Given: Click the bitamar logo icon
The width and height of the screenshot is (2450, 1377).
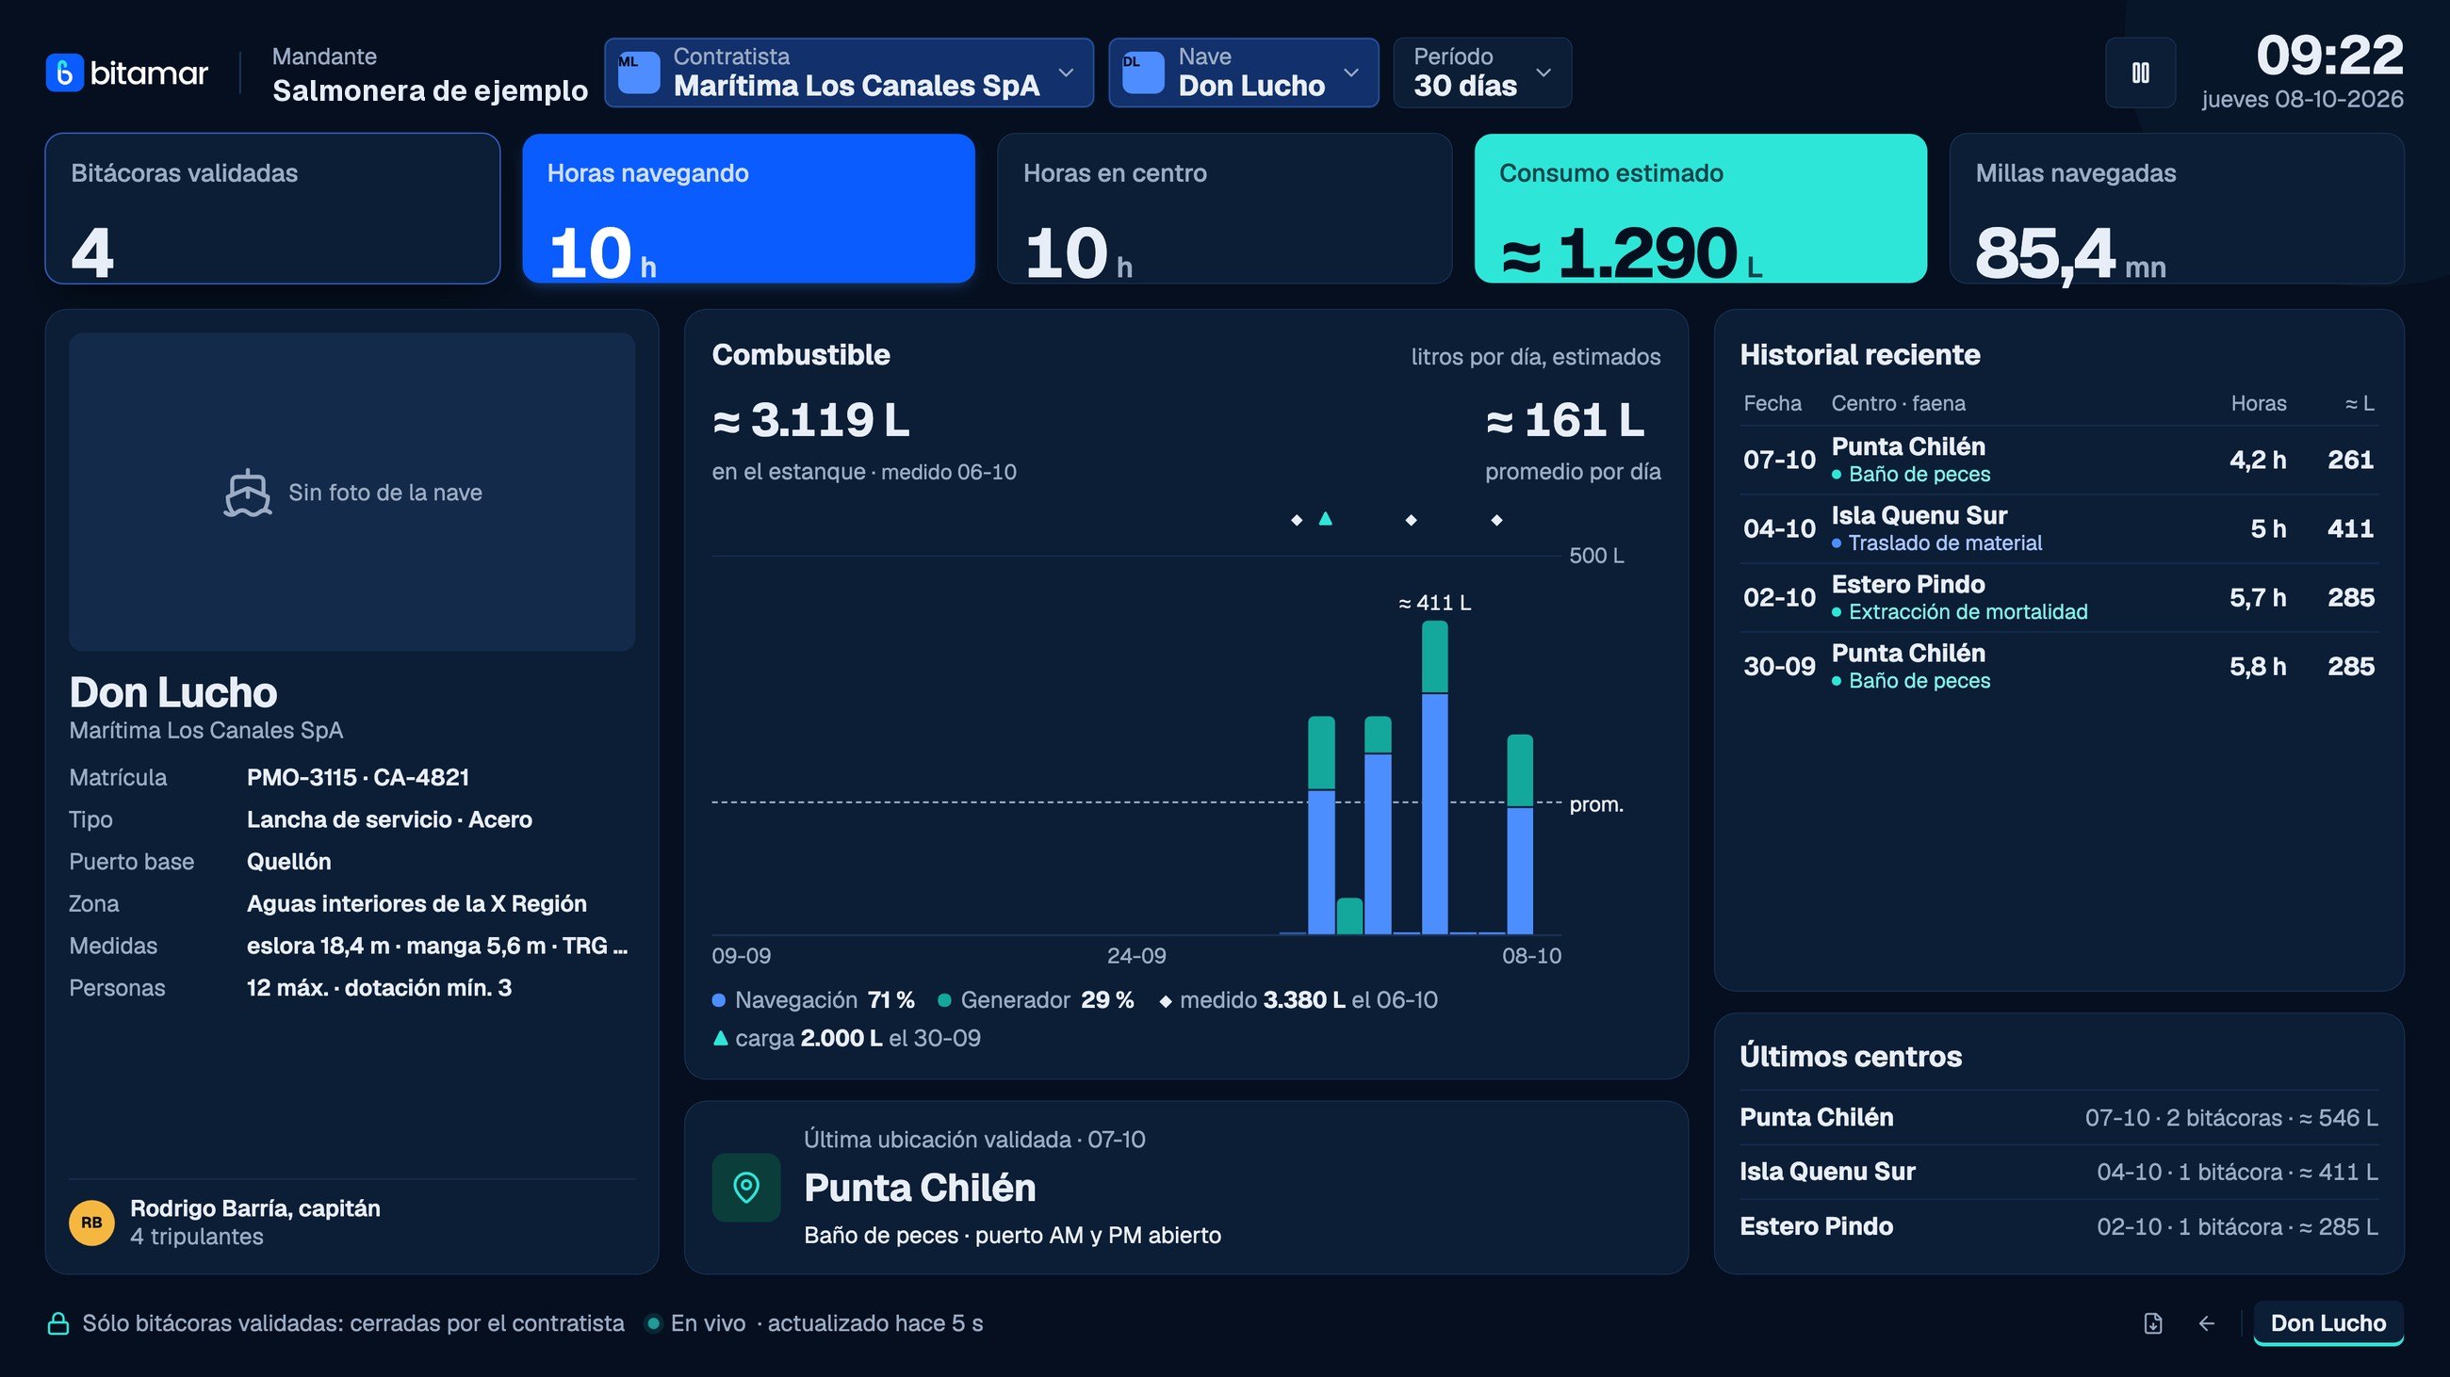Looking at the screenshot, I should 65,73.
